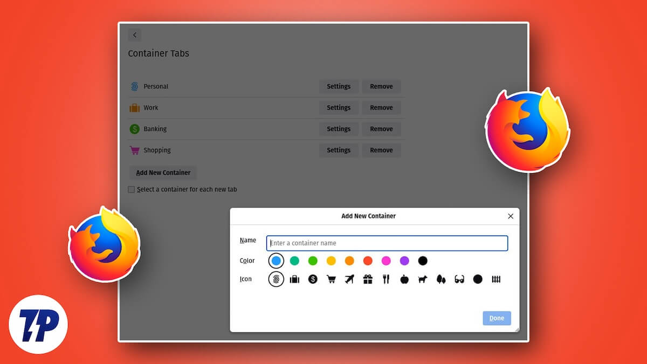Select the fence icon at the end

[x=495, y=279]
